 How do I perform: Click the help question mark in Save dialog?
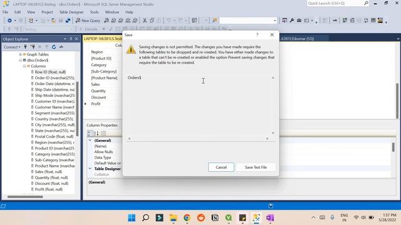tap(258, 35)
